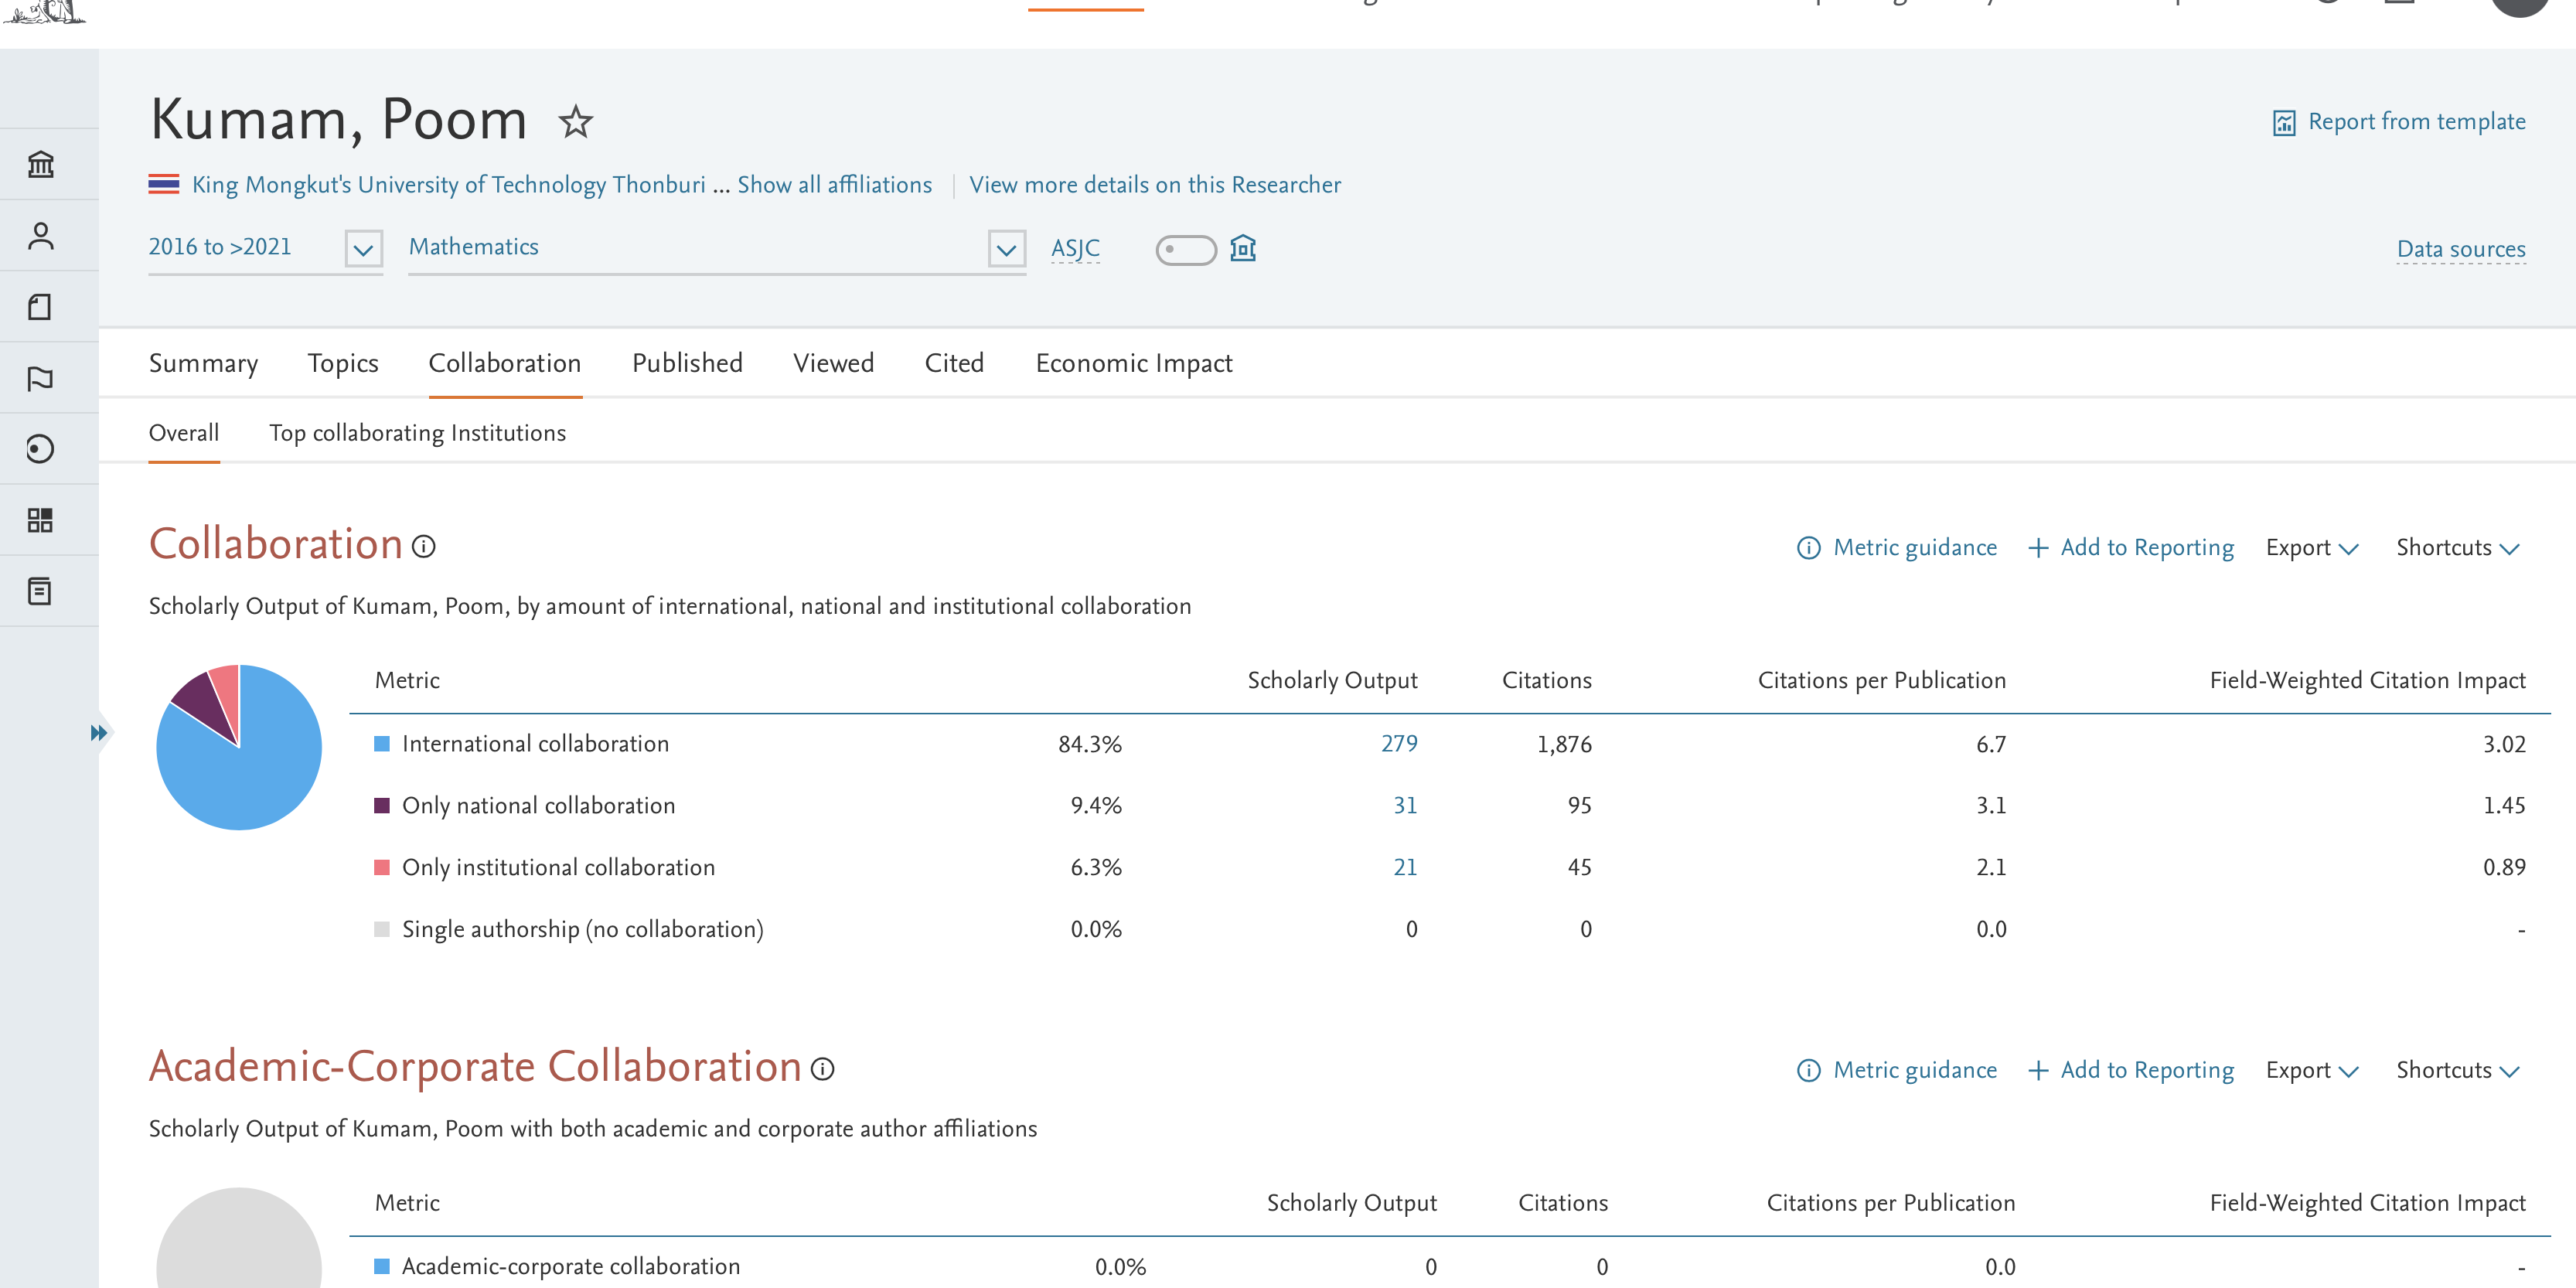
Task: Open the researcher person sidebar icon
Action: [40, 236]
